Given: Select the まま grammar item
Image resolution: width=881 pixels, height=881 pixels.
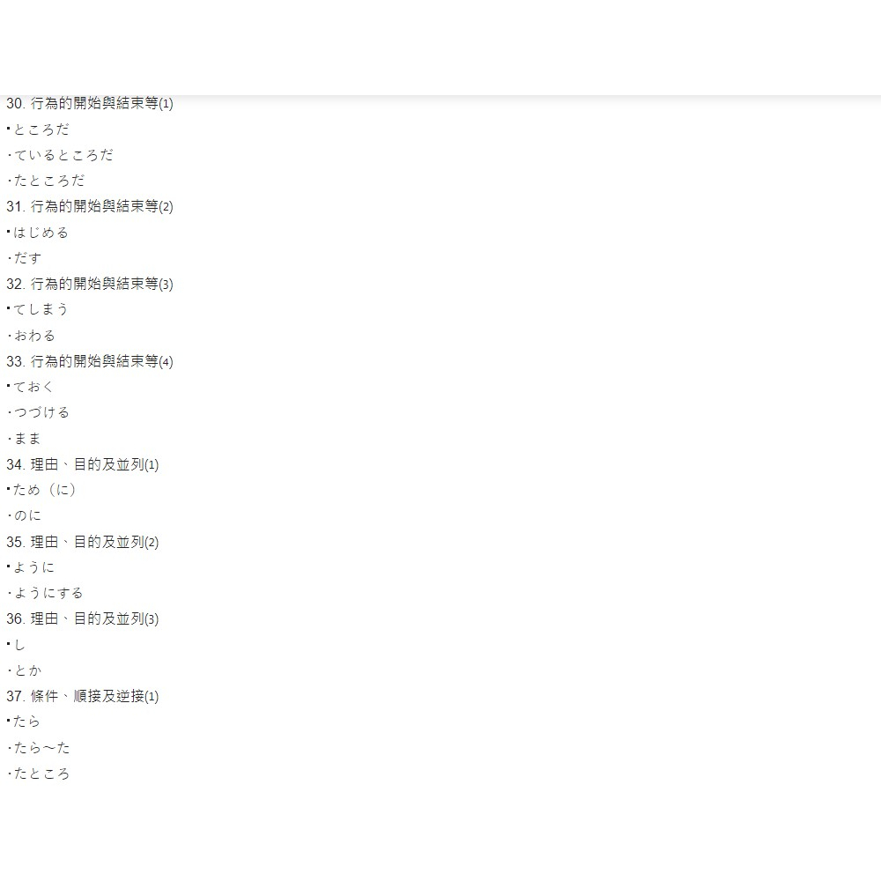Looking at the screenshot, I should tap(28, 439).
